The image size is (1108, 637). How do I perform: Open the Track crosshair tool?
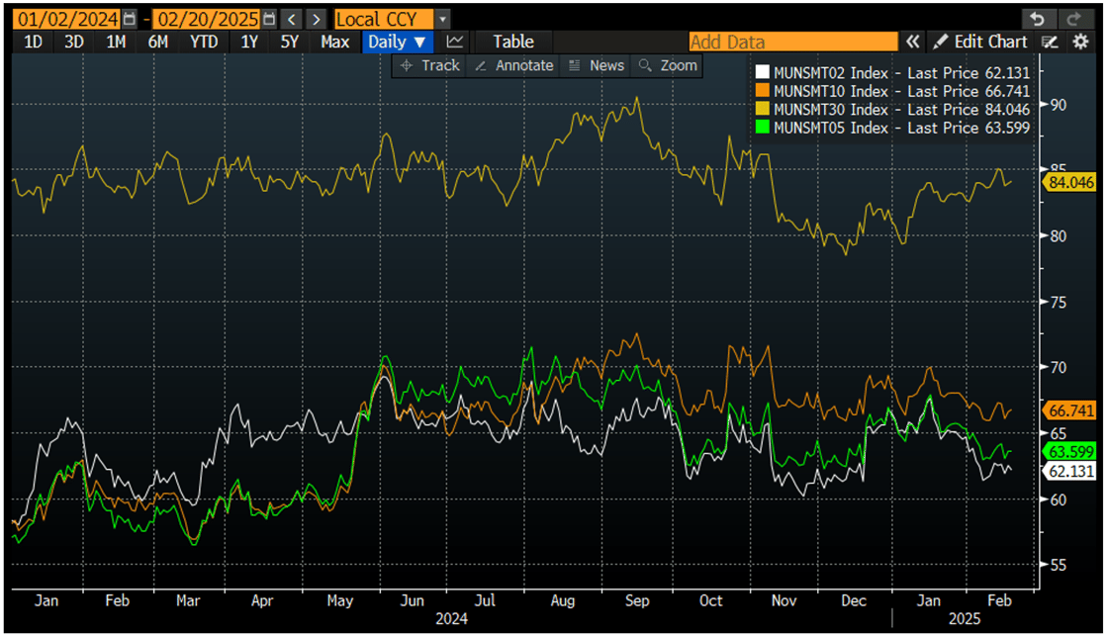tap(432, 65)
